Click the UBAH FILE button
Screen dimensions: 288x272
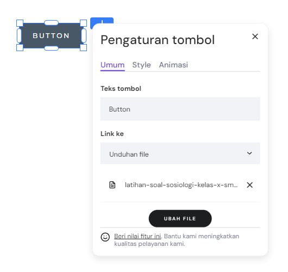(180, 219)
